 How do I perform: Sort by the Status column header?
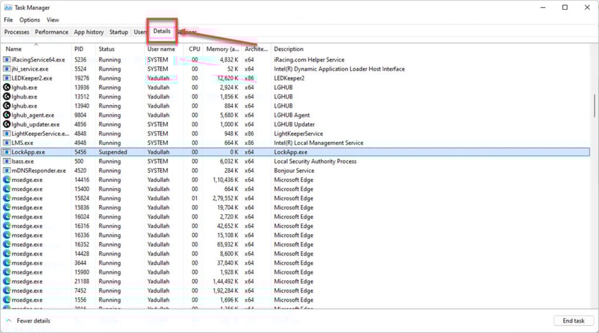119,49
